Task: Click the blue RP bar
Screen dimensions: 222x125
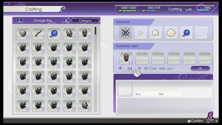Action: [x=153, y=11]
